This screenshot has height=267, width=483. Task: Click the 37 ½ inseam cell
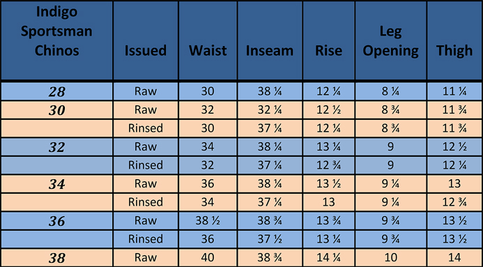[x=270, y=239]
